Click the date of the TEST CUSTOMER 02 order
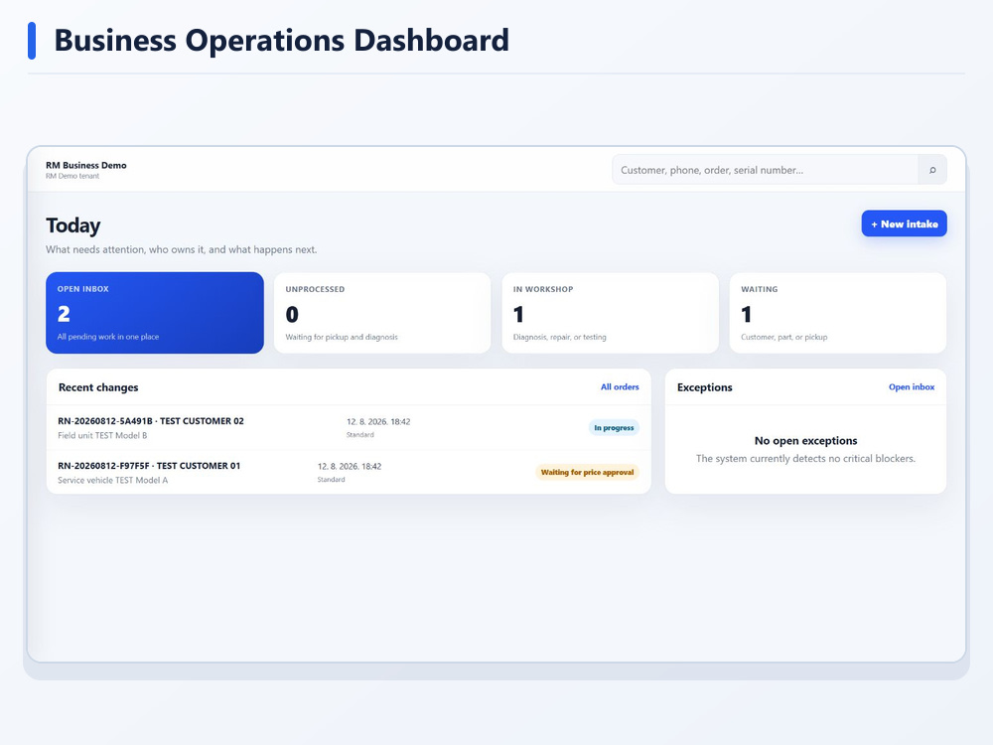 (x=378, y=422)
